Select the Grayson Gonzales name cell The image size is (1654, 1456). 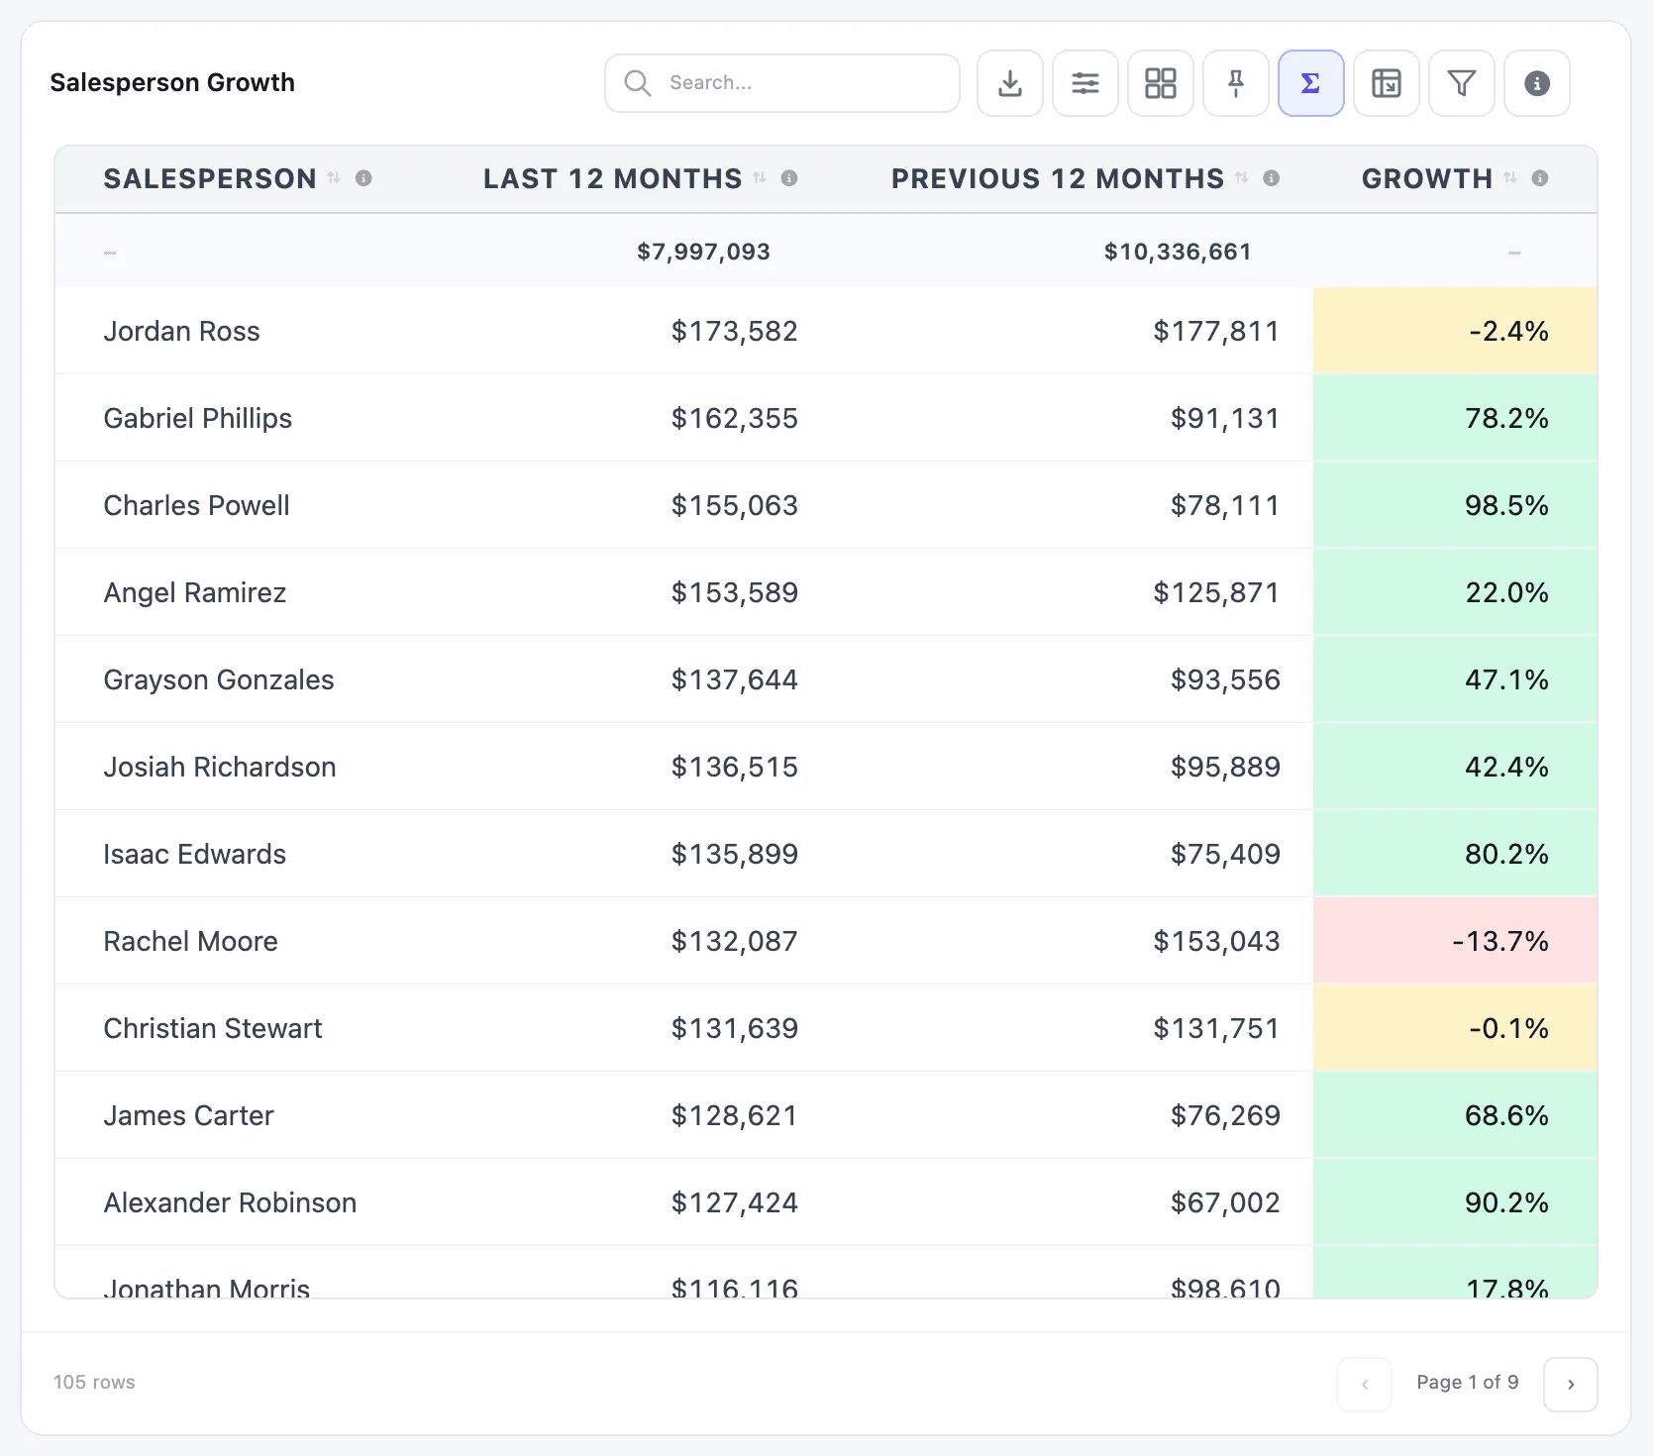219,679
